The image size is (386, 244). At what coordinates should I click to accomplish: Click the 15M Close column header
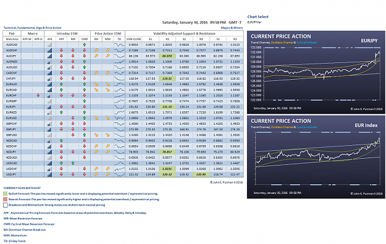coord(133,39)
